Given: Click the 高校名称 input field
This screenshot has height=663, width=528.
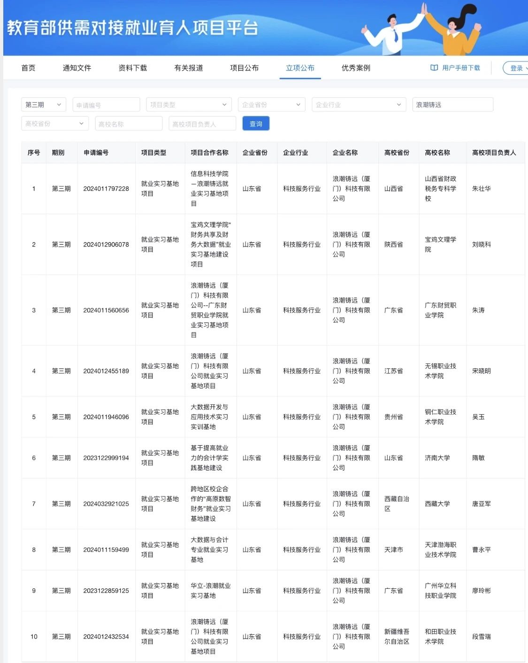Looking at the screenshot, I should 129,124.
